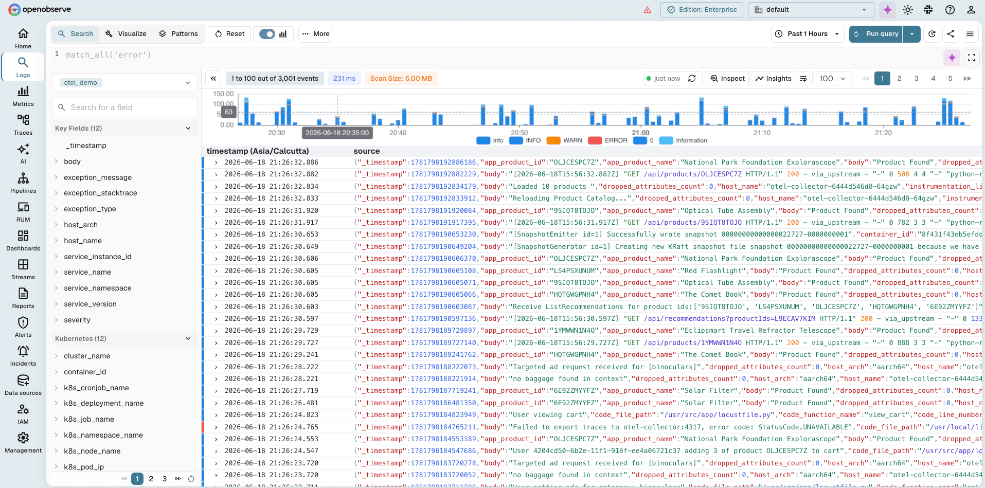Open Data sources in sidebar
Screen dimensions: 985x488
coord(23,385)
